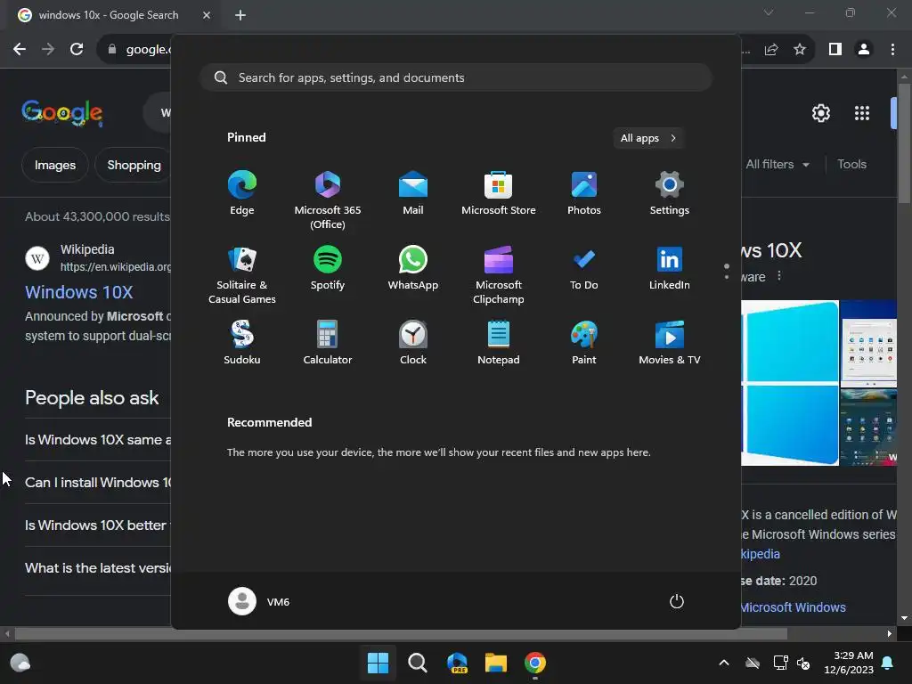Viewport: 912px width, 684px height.
Task: Open Settings from the pinned apps
Action: 670,193
